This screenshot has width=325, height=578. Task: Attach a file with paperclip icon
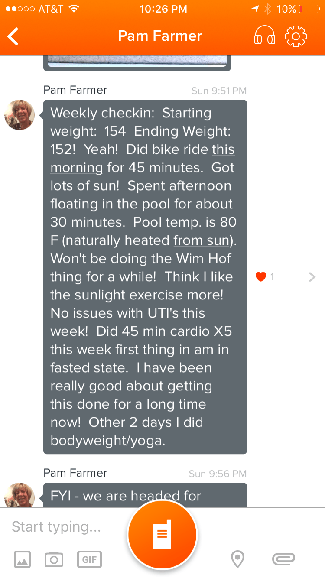coord(283,559)
